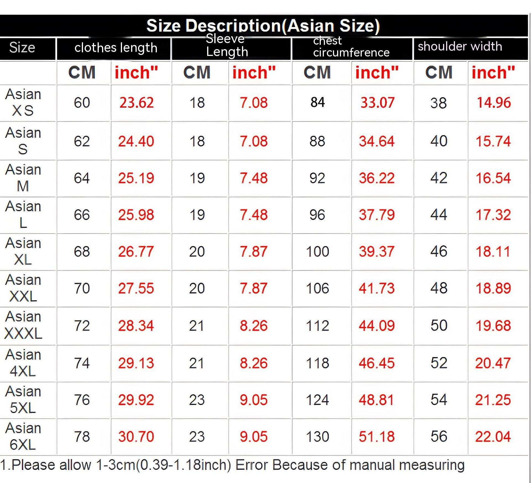The height and width of the screenshot is (483, 531).
Task: Select the 28.34 inch clothes length cell
Action: point(136,326)
